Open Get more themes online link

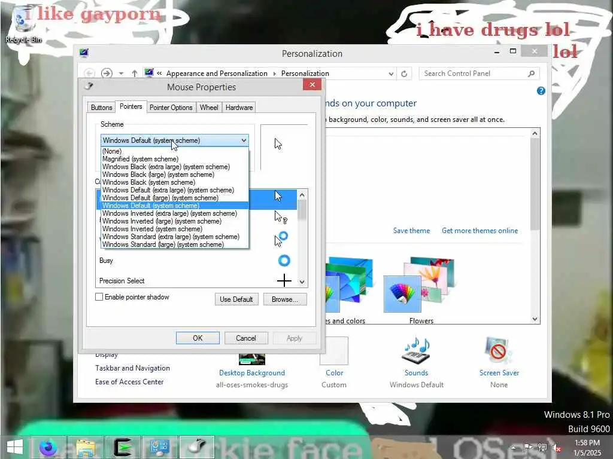(x=480, y=231)
